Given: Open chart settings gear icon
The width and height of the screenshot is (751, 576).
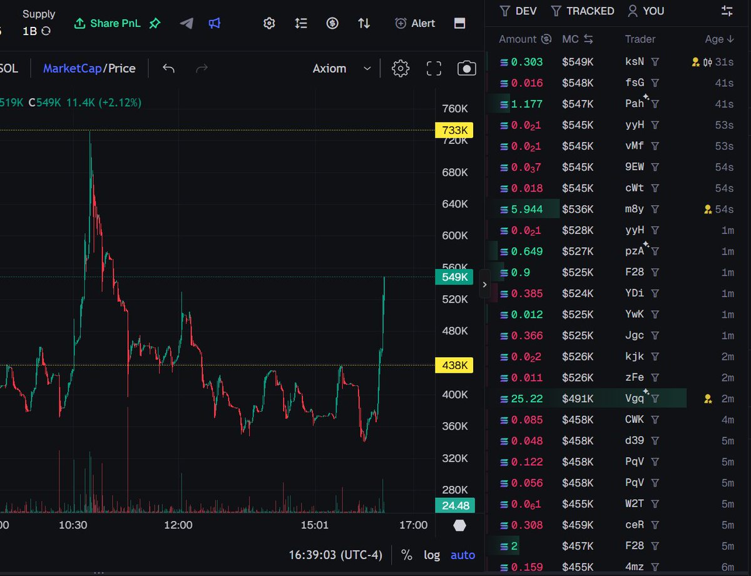Looking at the screenshot, I should [401, 68].
